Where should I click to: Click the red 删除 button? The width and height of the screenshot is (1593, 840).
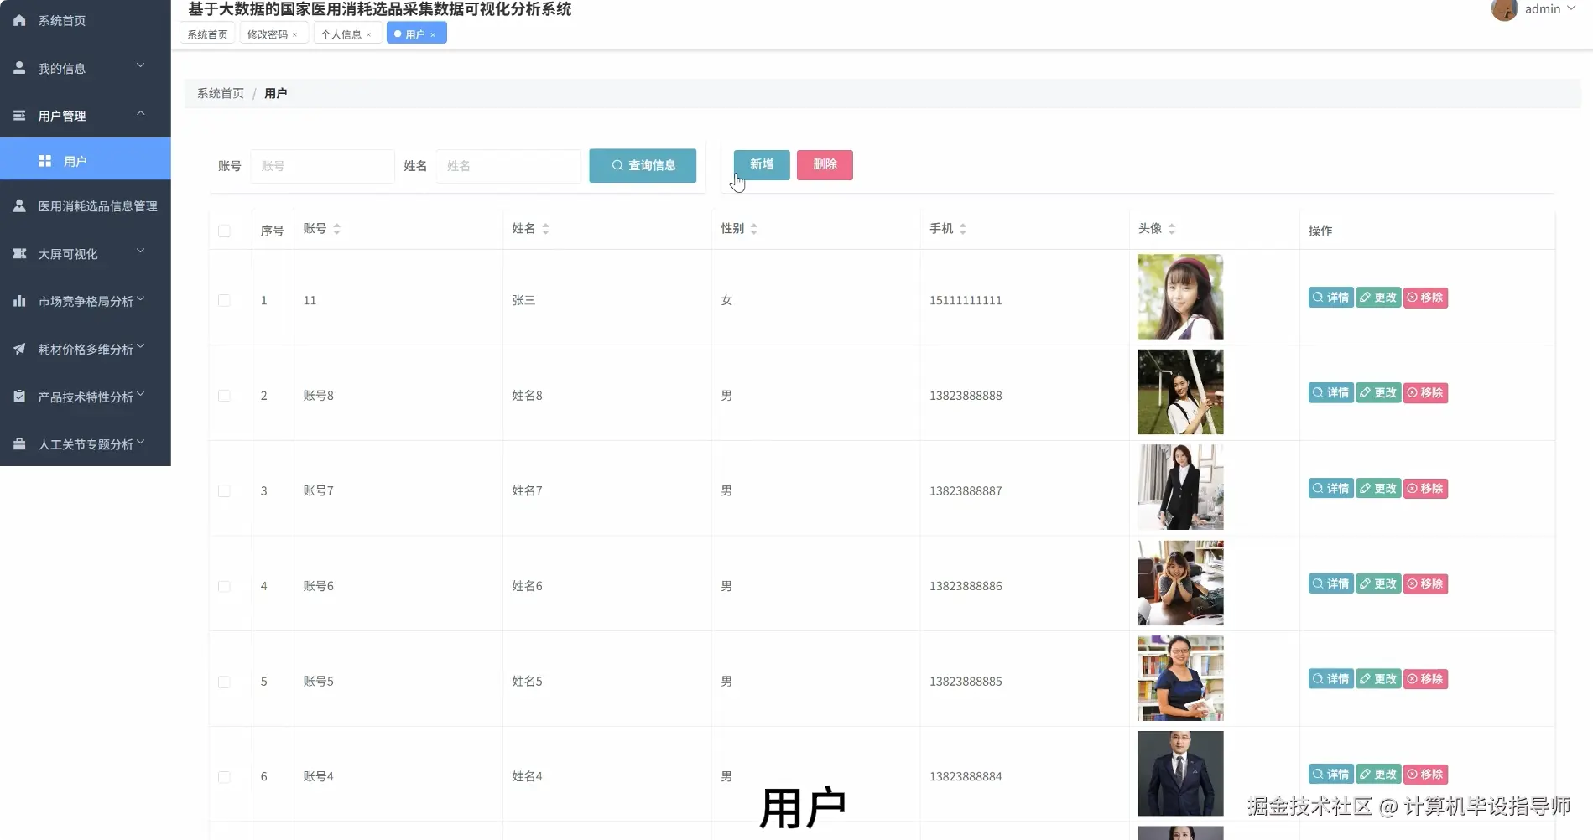tap(825, 164)
